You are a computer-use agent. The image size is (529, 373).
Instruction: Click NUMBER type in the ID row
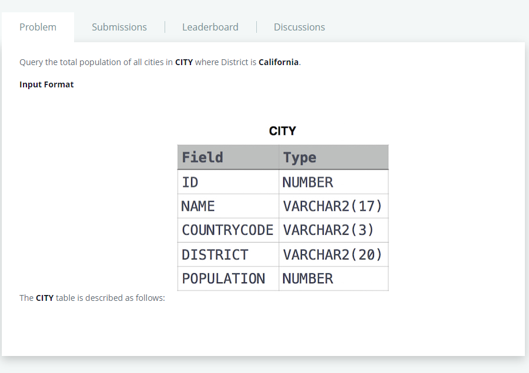(x=333, y=182)
